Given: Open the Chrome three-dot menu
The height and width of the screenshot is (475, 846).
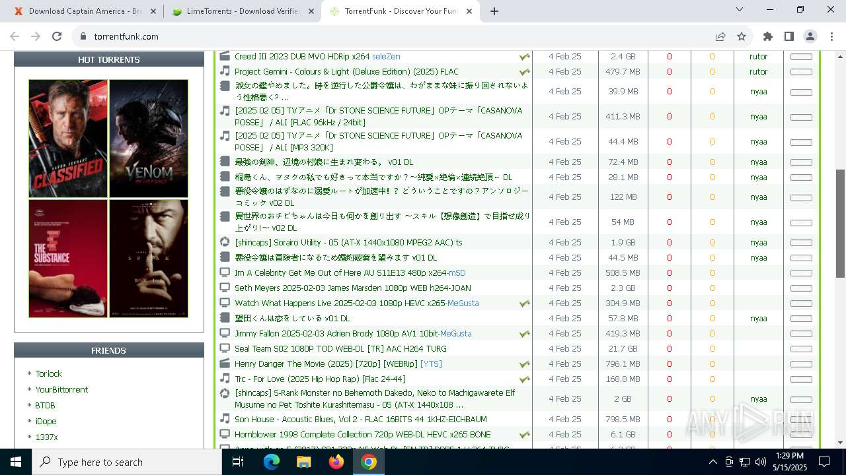Looking at the screenshot, I should pyautogui.click(x=831, y=36).
